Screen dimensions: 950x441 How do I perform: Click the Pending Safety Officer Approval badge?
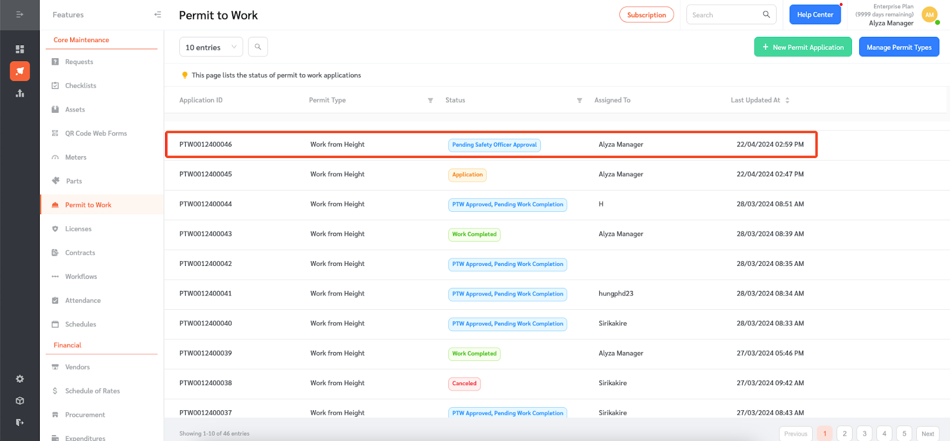[495, 145]
